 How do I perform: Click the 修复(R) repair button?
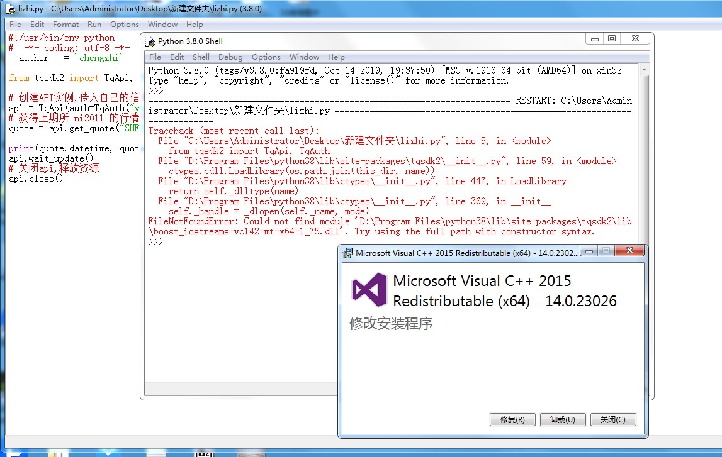(512, 420)
